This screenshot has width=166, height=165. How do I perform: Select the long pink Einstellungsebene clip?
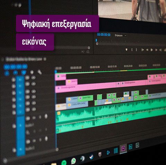(x=86, y=88)
